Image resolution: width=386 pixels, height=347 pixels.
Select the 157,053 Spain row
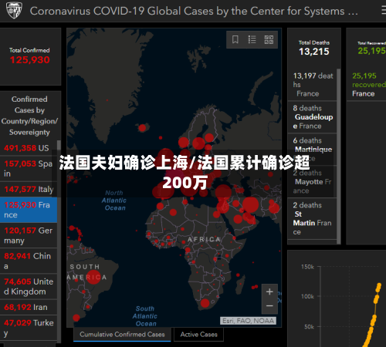[29, 168]
